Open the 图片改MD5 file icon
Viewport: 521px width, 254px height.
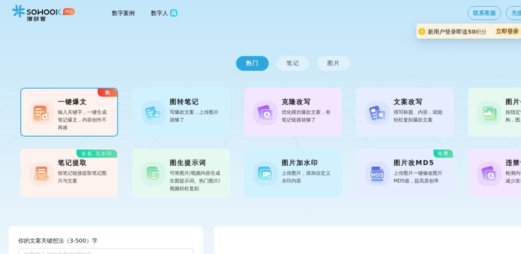pyautogui.click(x=377, y=174)
